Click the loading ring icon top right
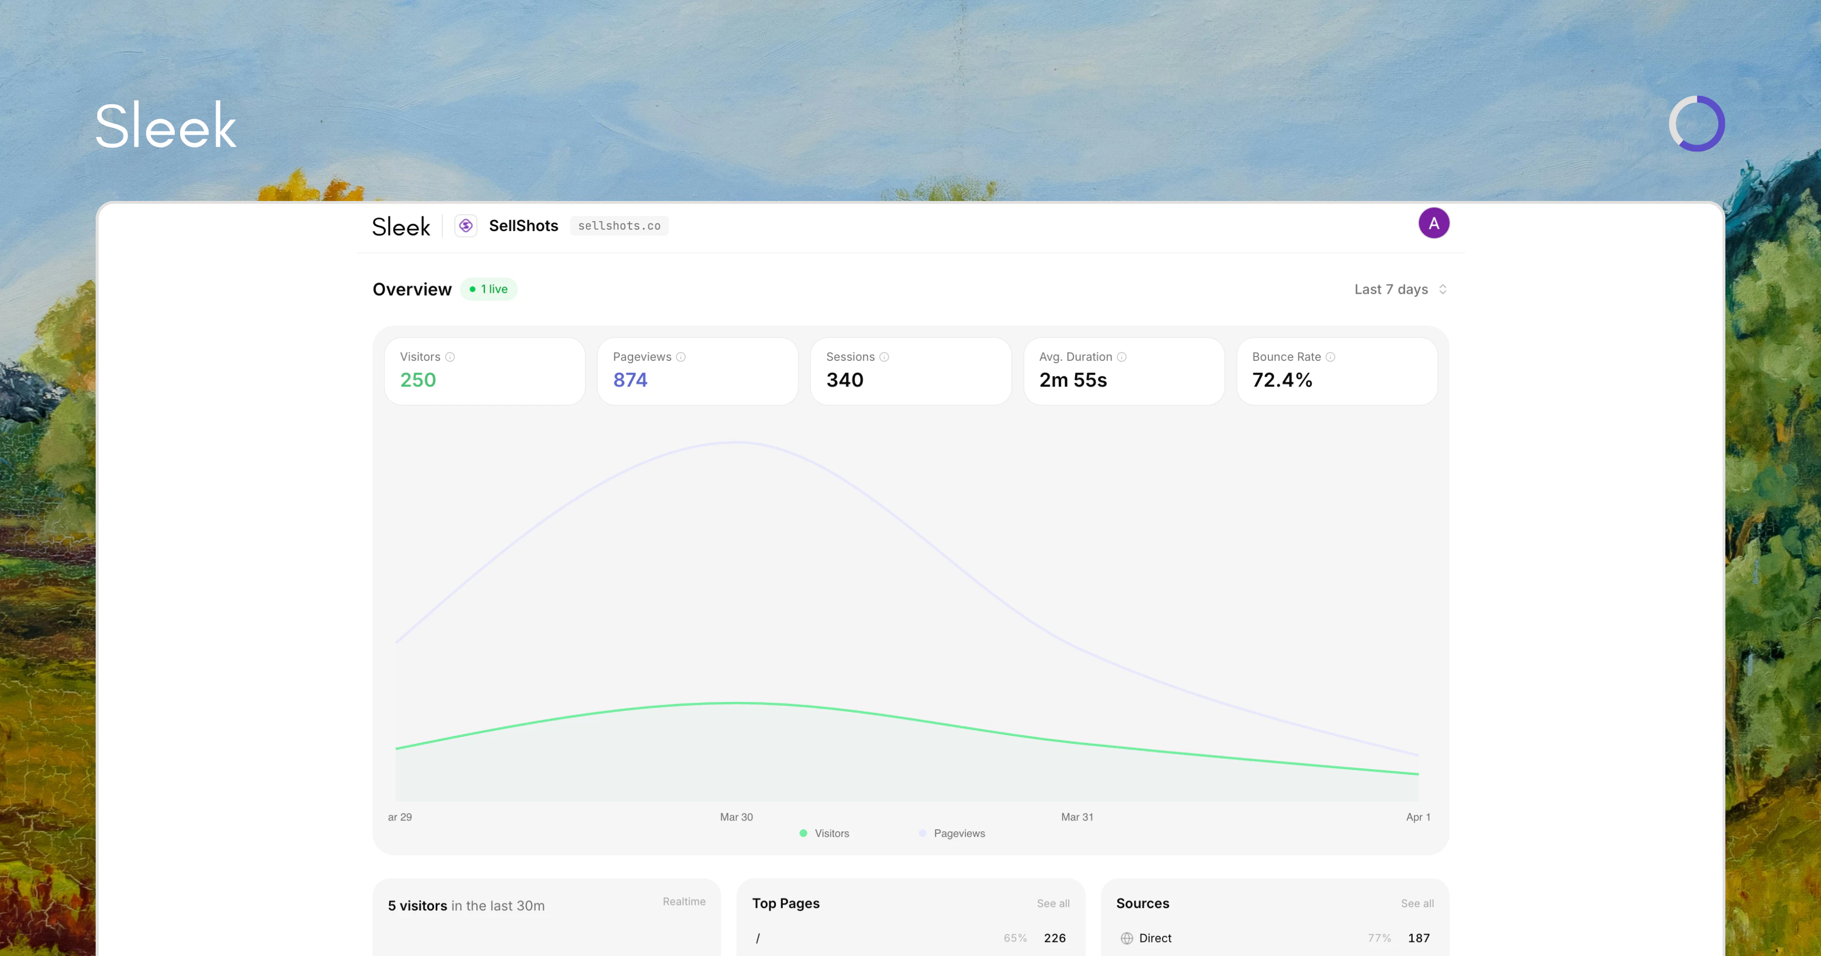The image size is (1821, 956). [x=1697, y=123]
